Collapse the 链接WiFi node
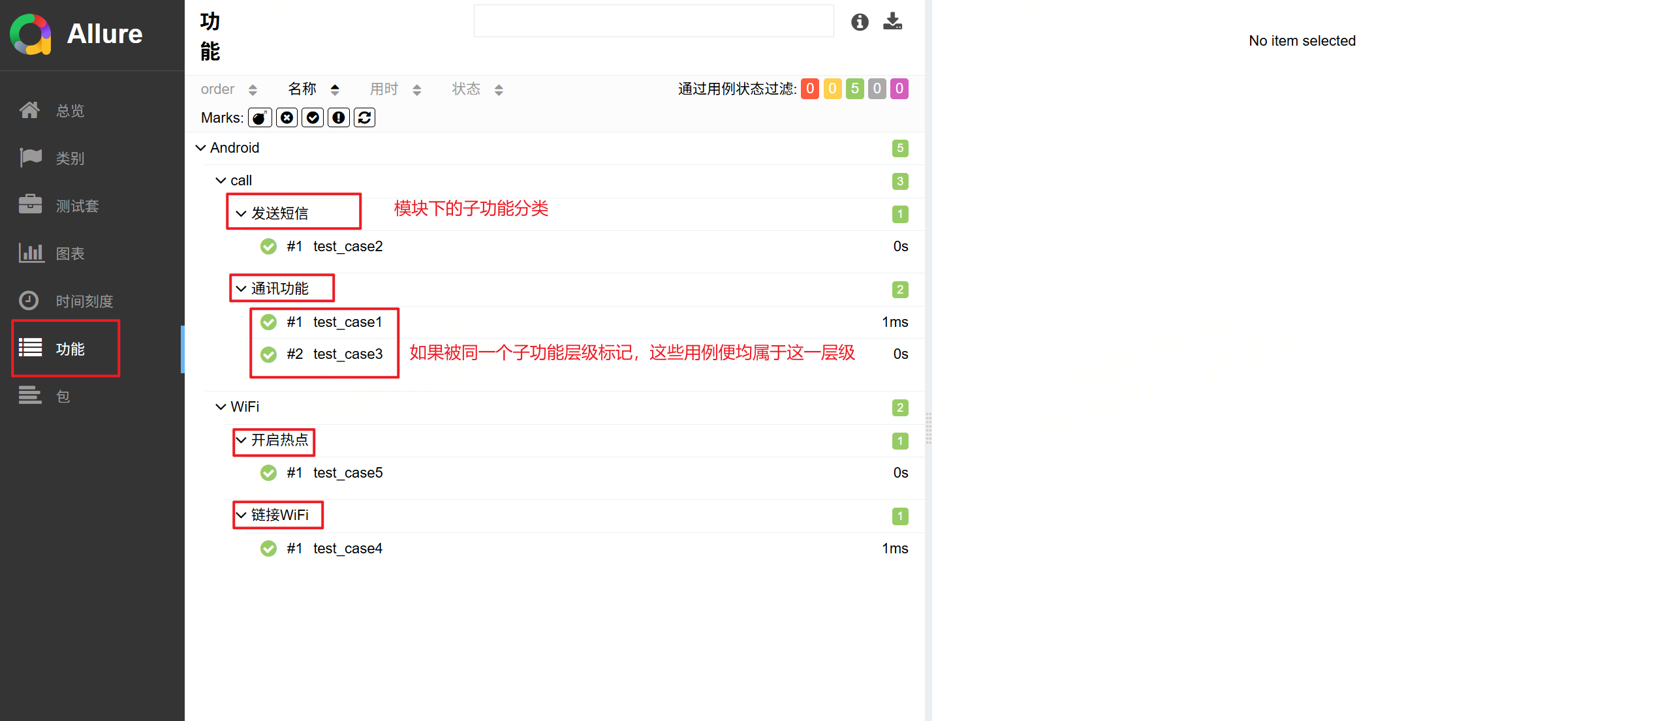Image resolution: width=1669 pixels, height=721 pixels. 241,515
